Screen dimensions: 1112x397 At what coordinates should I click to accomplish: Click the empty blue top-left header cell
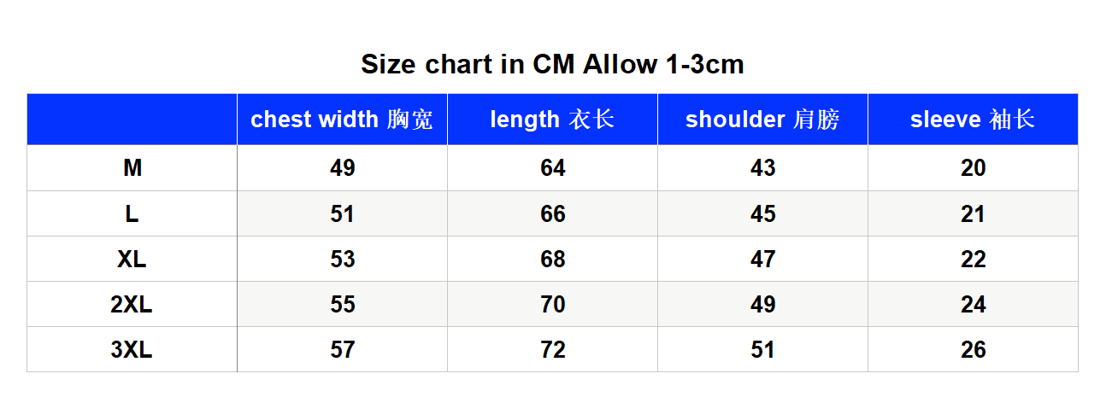point(132,120)
